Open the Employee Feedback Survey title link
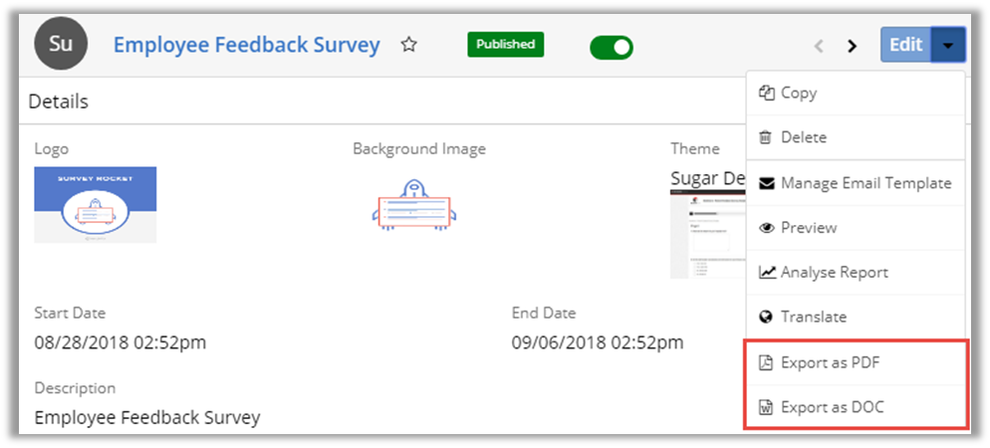The height and width of the screenshot is (448, 990). coord(246,45)
